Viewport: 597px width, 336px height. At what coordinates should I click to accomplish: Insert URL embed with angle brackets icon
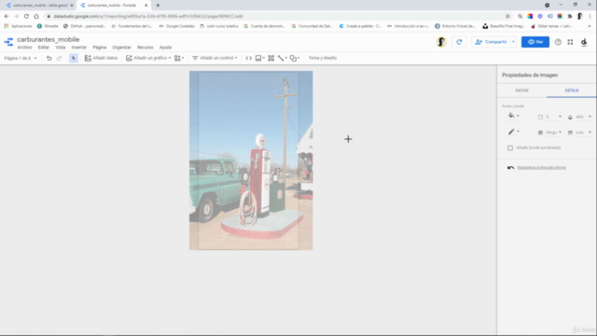(x=249, y=58)
